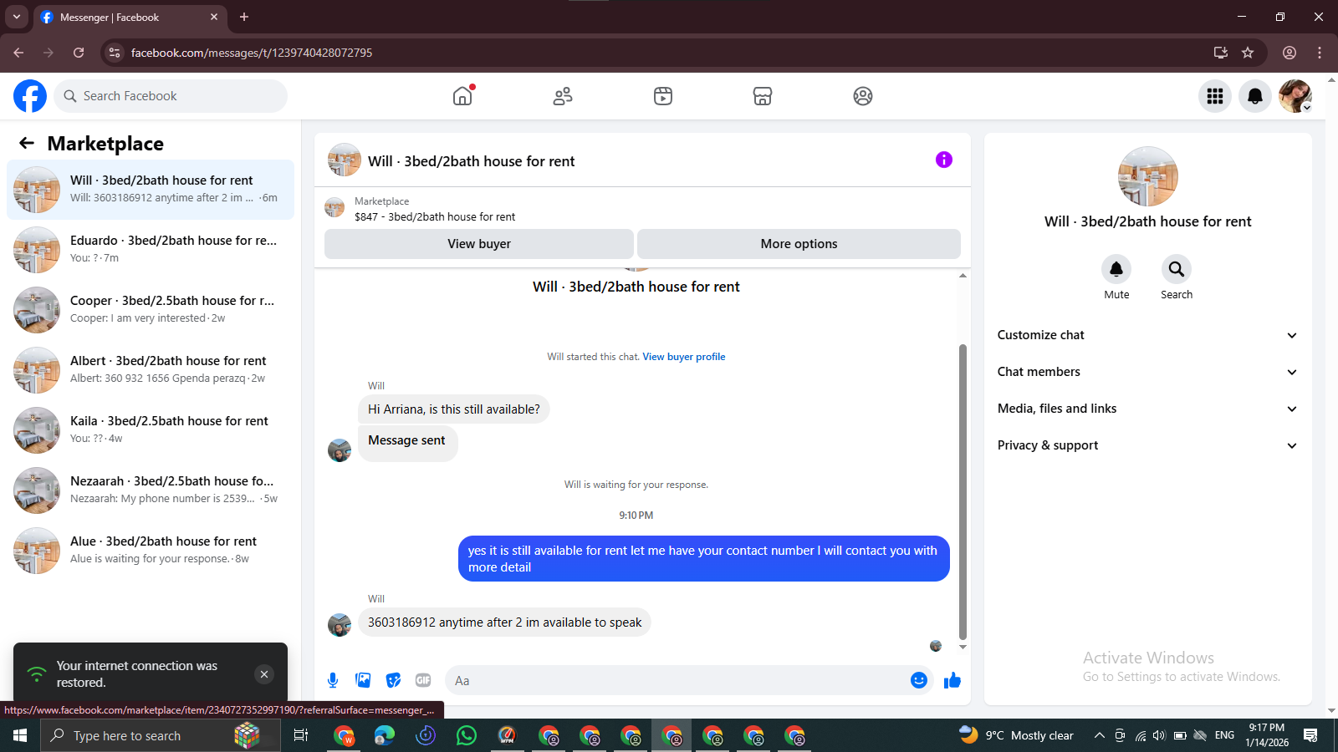
Task: Bookmark this page with the star icon
Action: click(x=1248, y=53)
